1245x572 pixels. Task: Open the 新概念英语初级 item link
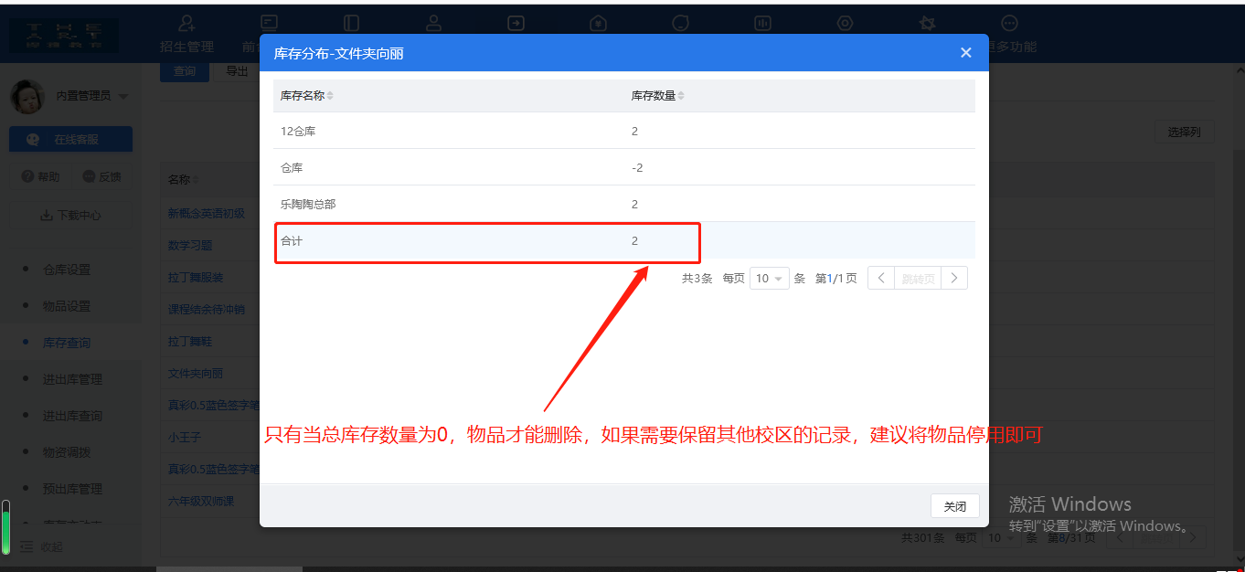[x=207, y=213]
